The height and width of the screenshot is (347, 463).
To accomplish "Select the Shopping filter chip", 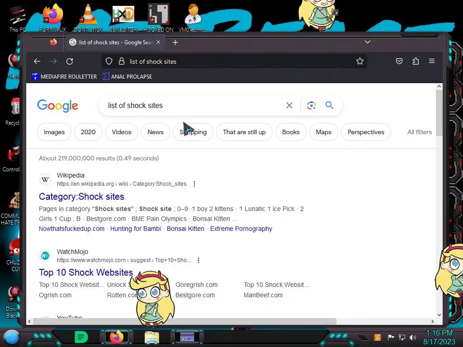I will pyautogui.click(x=193, y=132).
